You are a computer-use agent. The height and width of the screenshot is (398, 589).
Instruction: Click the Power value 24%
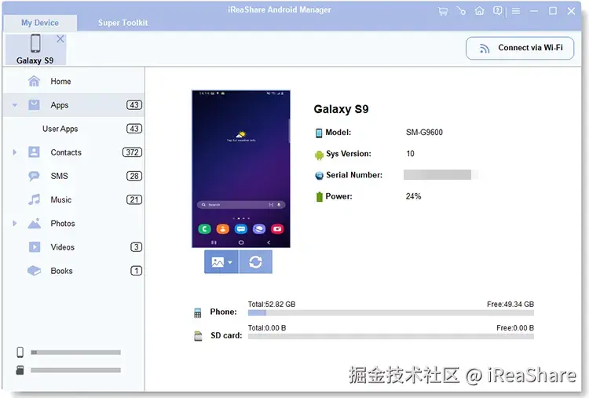coord(413,196)
